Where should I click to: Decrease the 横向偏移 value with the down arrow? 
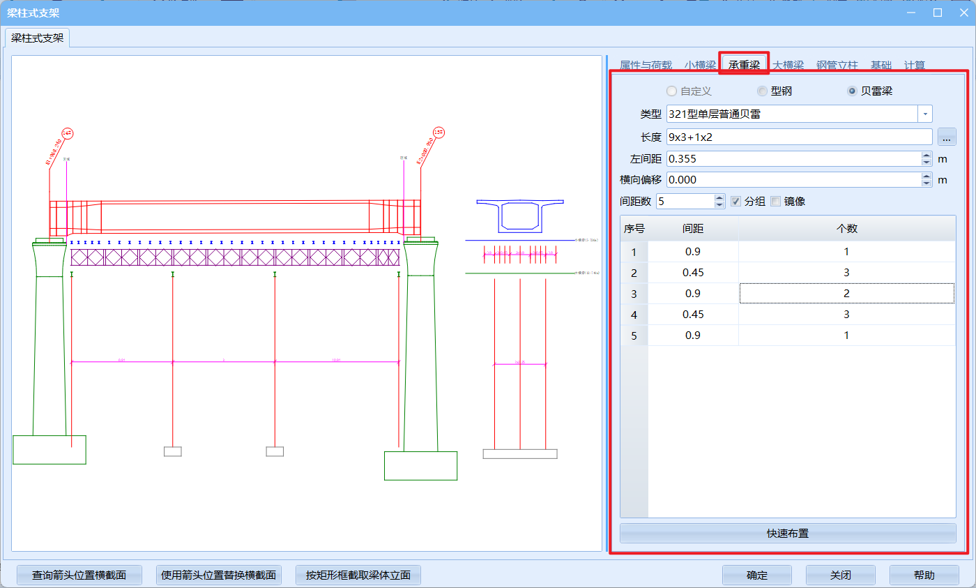coord(927,183)
